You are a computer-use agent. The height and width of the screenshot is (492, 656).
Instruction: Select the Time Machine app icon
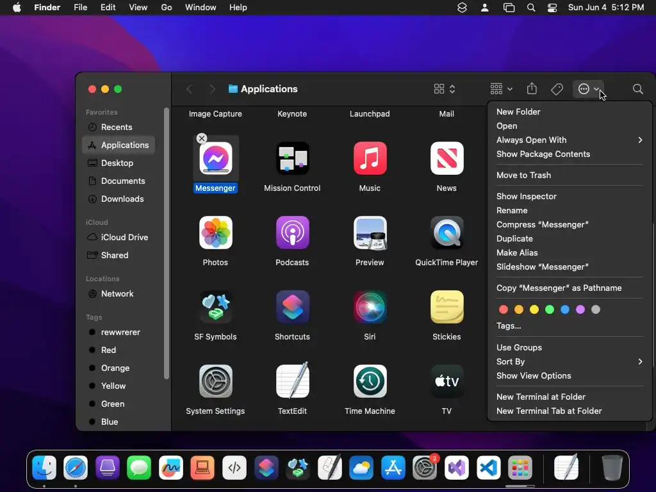point(370,381)
